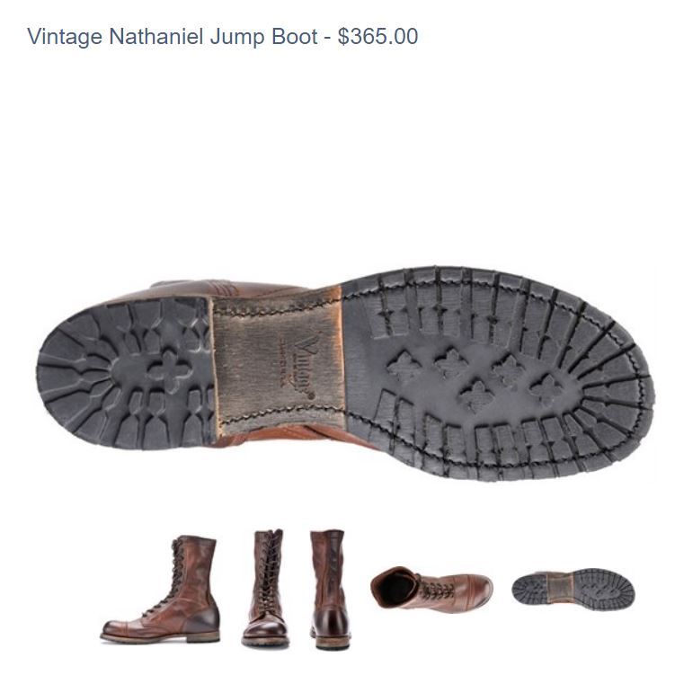Click the heel tread of the large sole image
Screen dimensions: 675x675
pos(125,372)
